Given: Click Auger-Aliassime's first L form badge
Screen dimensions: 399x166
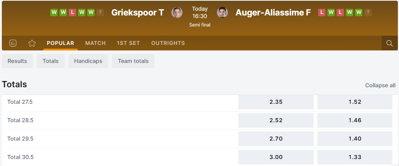Looking at the screenshot, I should tap(322, 13).
